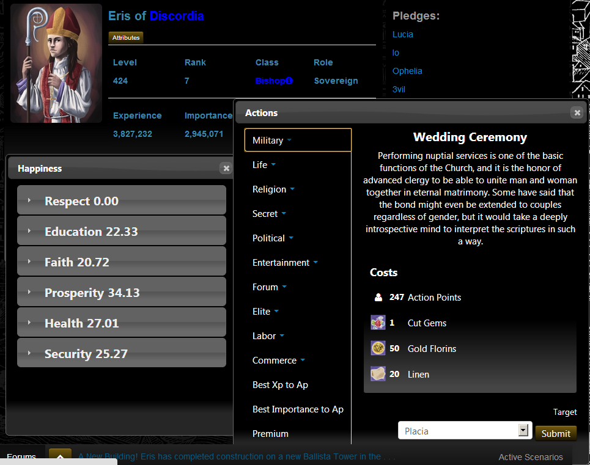
Task: Expand the Respect 0.00 section
Action: coord(122,200)
